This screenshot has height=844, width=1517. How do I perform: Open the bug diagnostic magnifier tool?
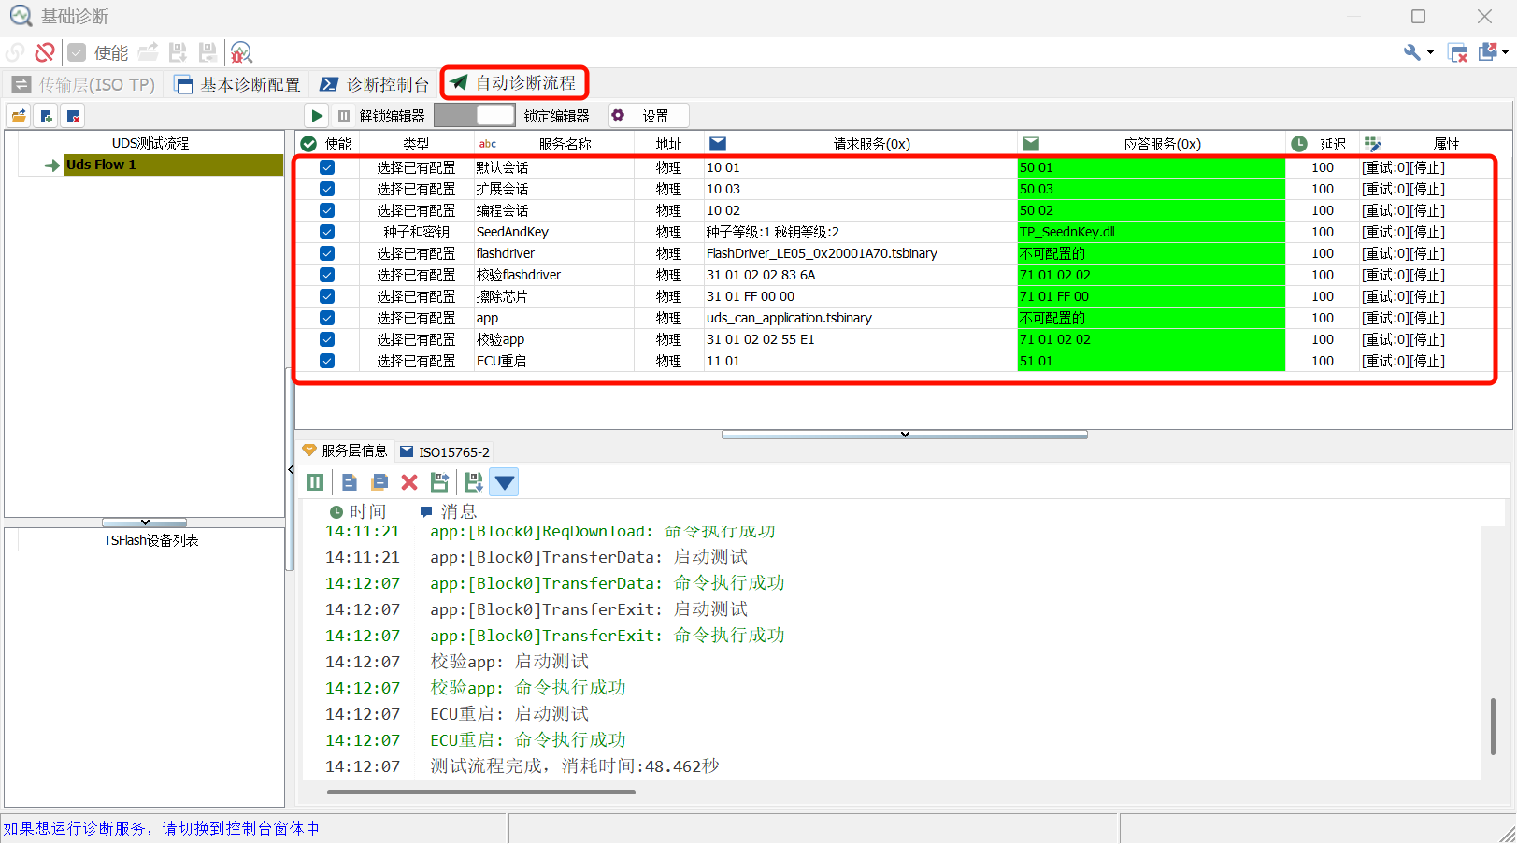point(241,53)
